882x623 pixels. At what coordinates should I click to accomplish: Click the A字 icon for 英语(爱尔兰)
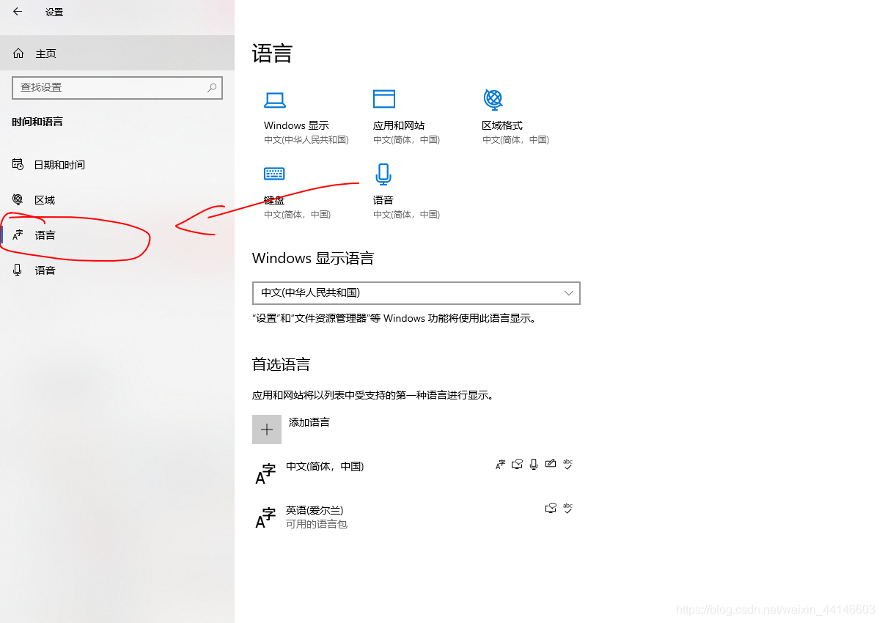265,518
